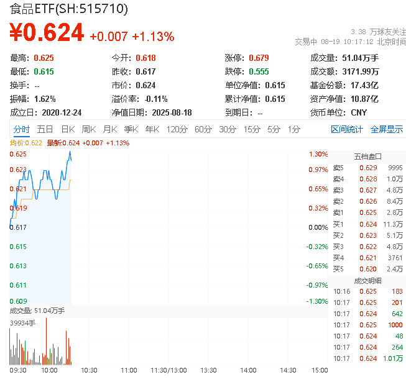
Task: Choose the 15分 interval tab
Action: tap(252, 129)
